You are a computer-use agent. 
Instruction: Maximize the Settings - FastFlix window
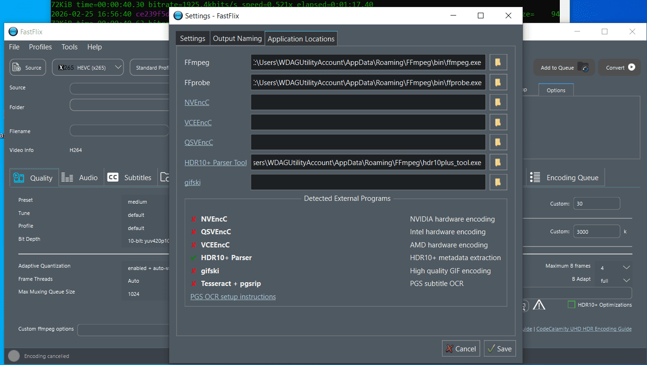[x=481, y=16]
